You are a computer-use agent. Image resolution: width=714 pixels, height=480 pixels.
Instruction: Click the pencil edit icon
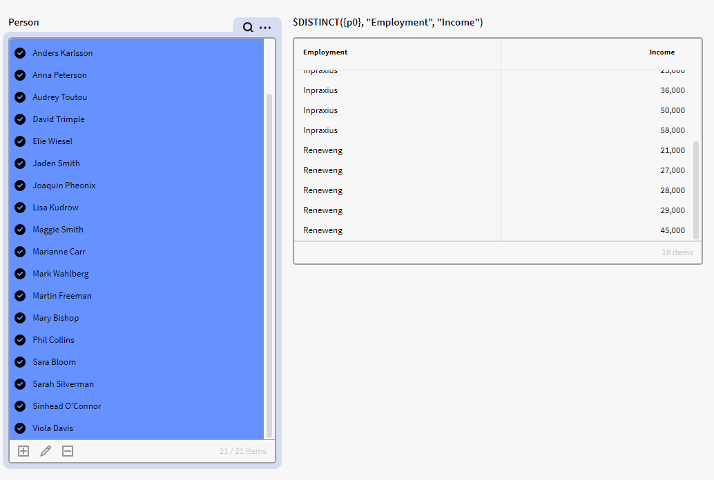coord(46,451)
